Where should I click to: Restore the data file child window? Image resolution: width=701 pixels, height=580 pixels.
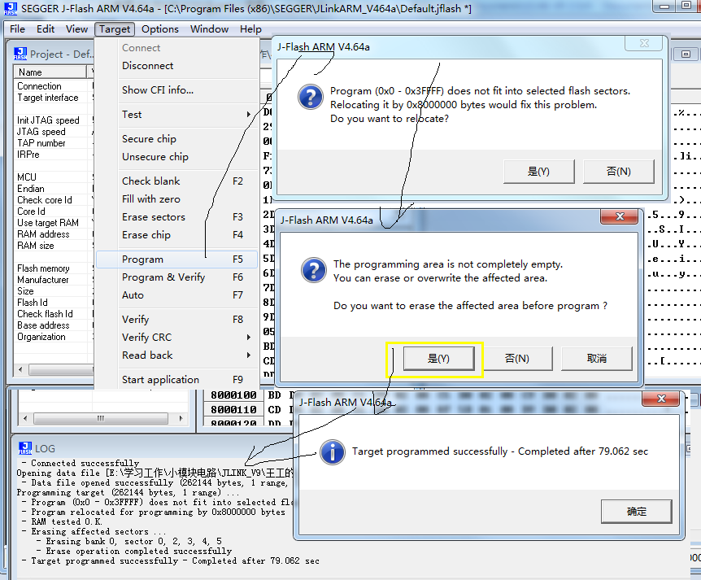(686, 55)
